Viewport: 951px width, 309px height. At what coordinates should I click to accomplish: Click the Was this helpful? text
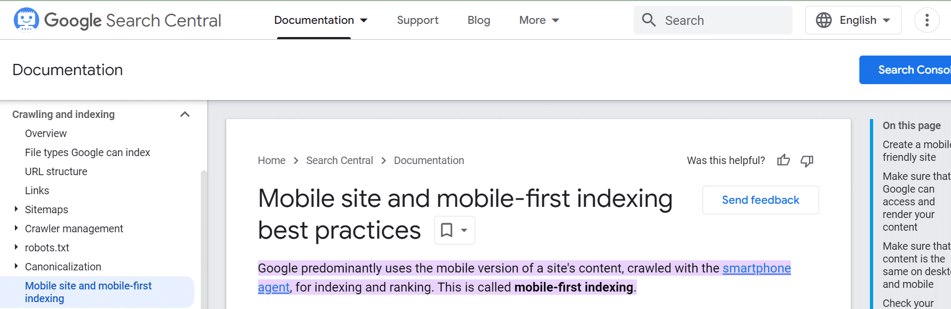pos(726,160)
